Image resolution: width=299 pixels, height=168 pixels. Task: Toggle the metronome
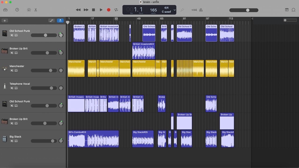pos(201,10)
